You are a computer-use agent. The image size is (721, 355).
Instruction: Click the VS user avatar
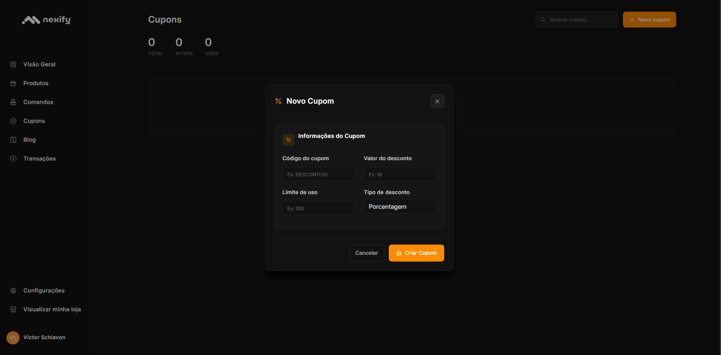[x=13, y=338]
